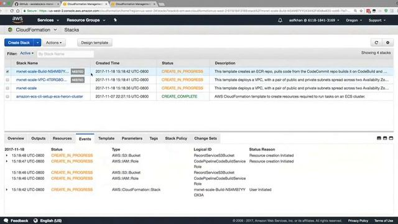Screen dimensions: 398x224
Task: Switch to the Template tab
Action: 106,138
